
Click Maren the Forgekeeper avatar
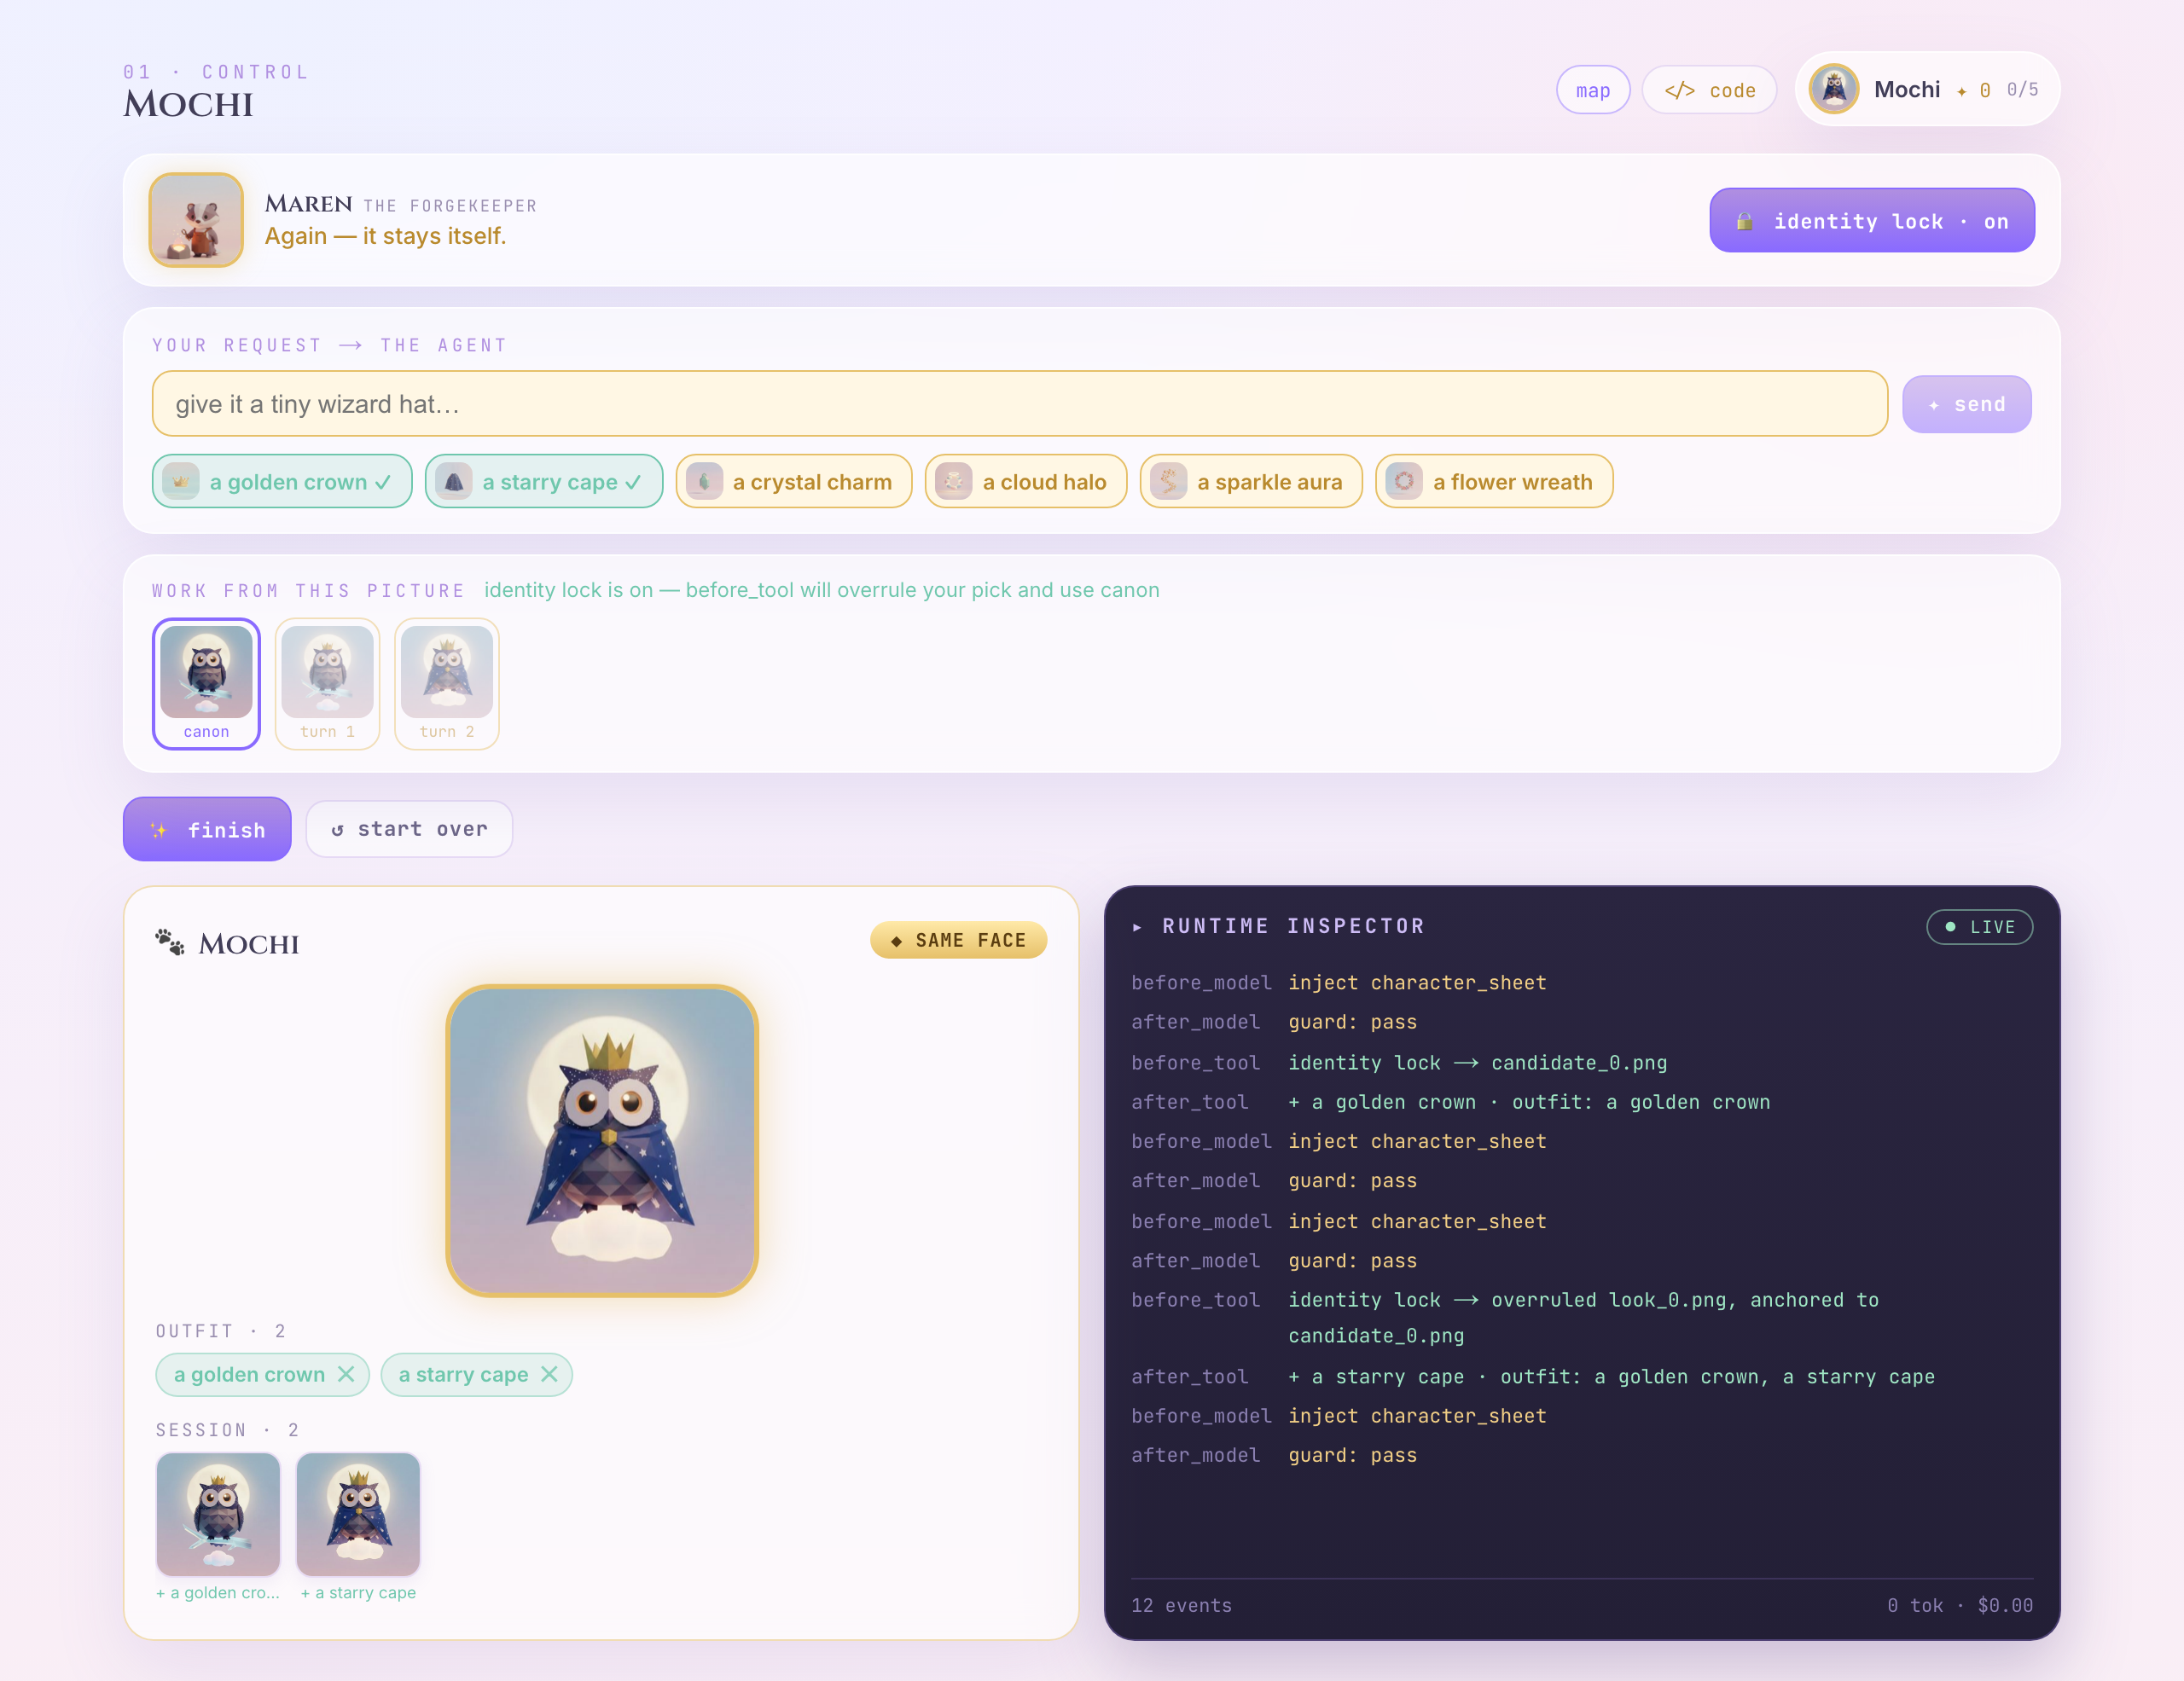pyautogui.click(x=196, y=220)
